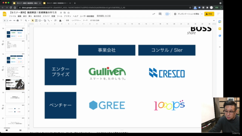Select slide 15 thumbnail
242x136 pixels.
(x=15, y=46)
